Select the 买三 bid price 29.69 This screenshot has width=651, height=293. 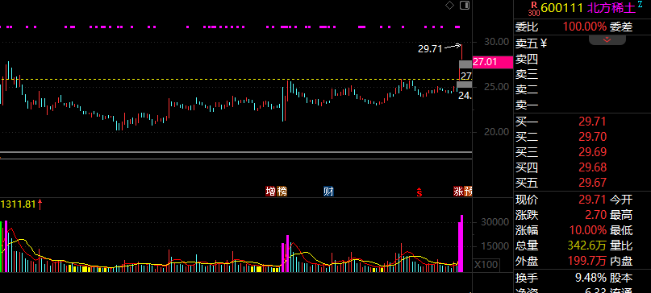592,152
